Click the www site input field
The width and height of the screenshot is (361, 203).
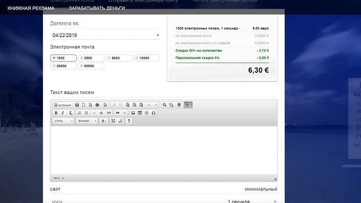pos(136,201)
